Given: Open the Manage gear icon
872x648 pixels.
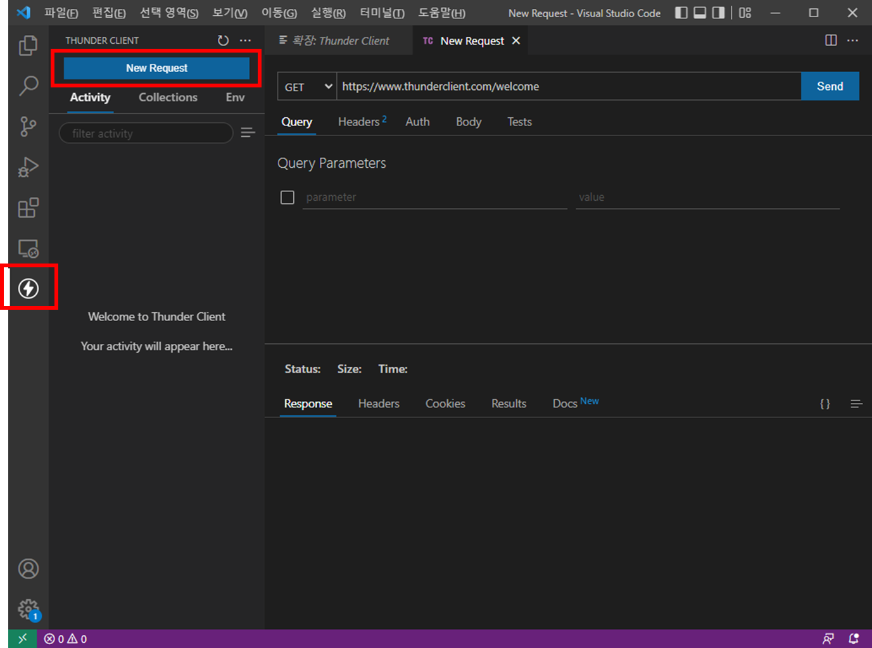Looking at the screenshot, I should point(28,609).
